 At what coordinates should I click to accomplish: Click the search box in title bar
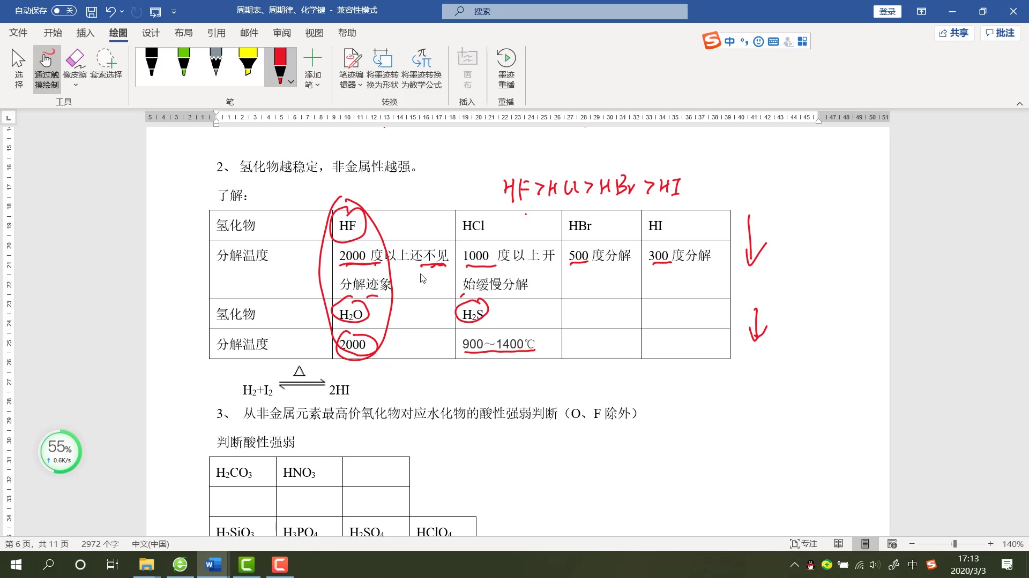[x=564, y=11]
